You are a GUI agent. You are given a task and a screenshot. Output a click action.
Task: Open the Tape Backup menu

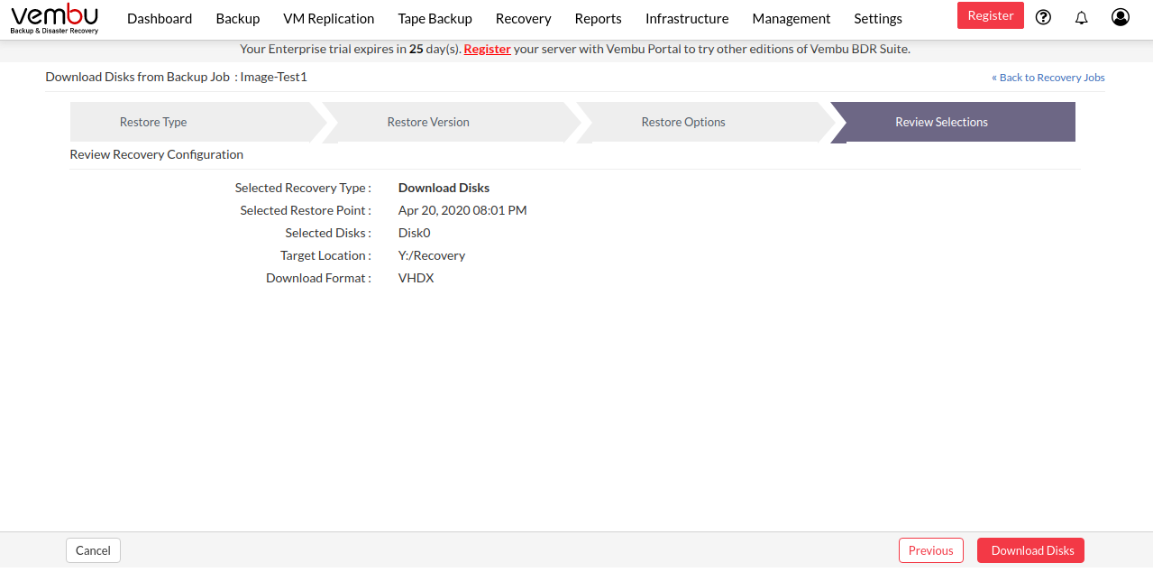[435, 18]
